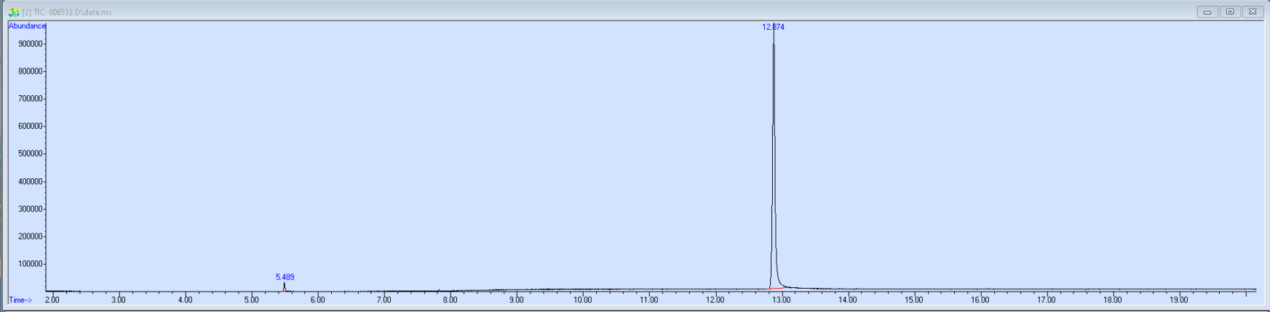Screen dimensions: 1270x312
Task: Click the 6.00 time axis label
Action: coord(317,300)
